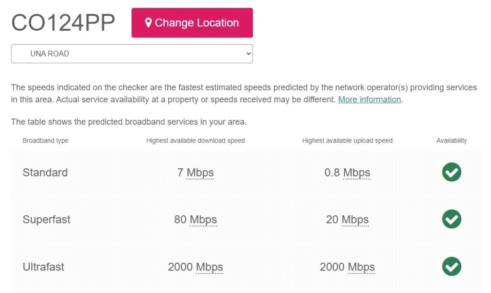Click the green availability checkmark for Standard broadband
The image size is (491, 293).
(451, 172)
